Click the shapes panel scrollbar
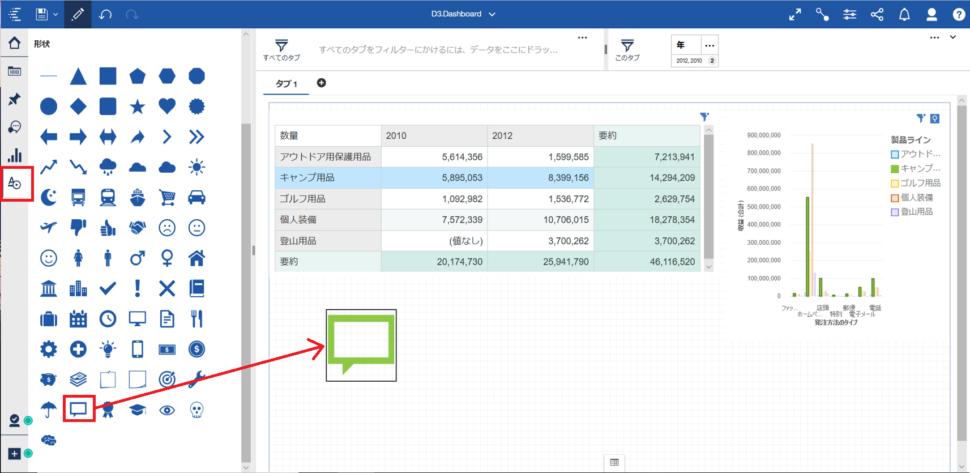 point(246,293)
